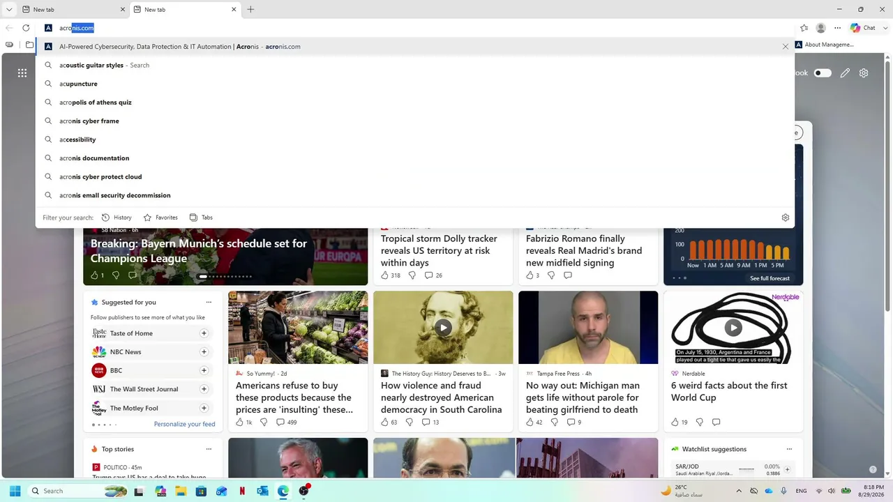
Task: Choose the 'acoustic guitar styles' search suggestion
Action: (x=414, y=66)
